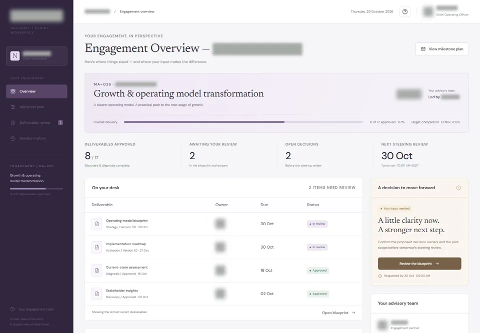Click the 8 of 12 approved 67% text
The image size is (480, 333).
point(387,122)
